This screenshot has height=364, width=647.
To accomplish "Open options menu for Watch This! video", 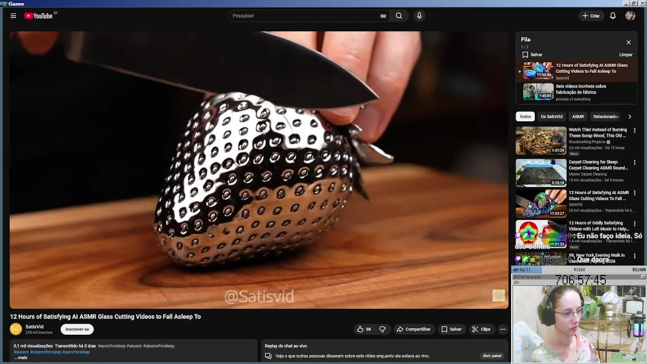I will (634, 130).
